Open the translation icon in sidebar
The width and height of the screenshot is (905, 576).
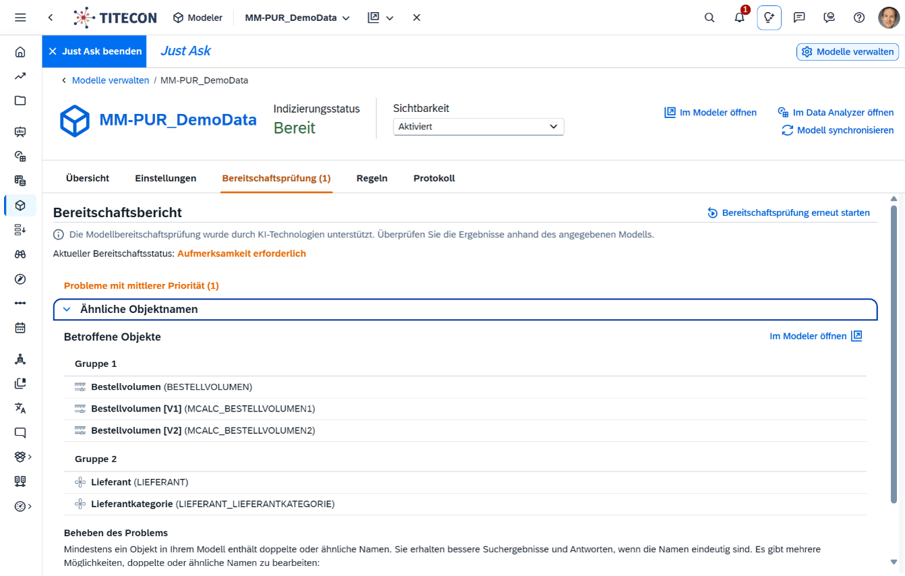coord(20,408)
